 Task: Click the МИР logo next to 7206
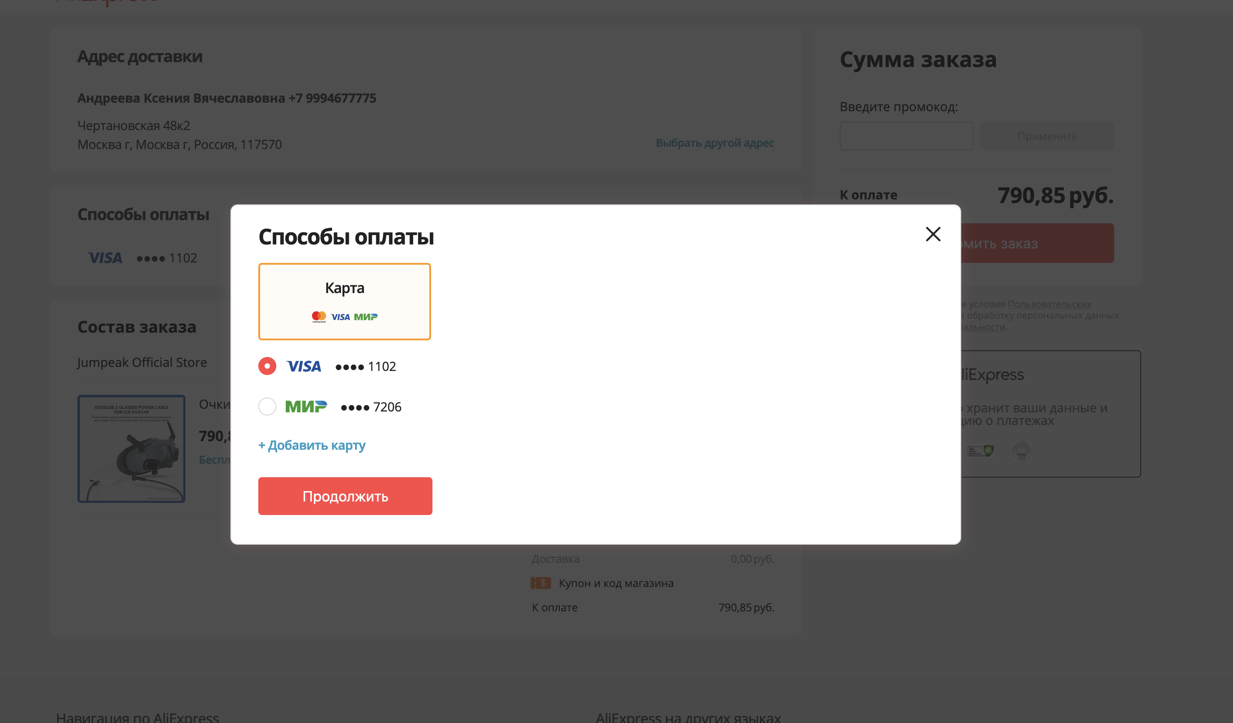click(306, 406)
